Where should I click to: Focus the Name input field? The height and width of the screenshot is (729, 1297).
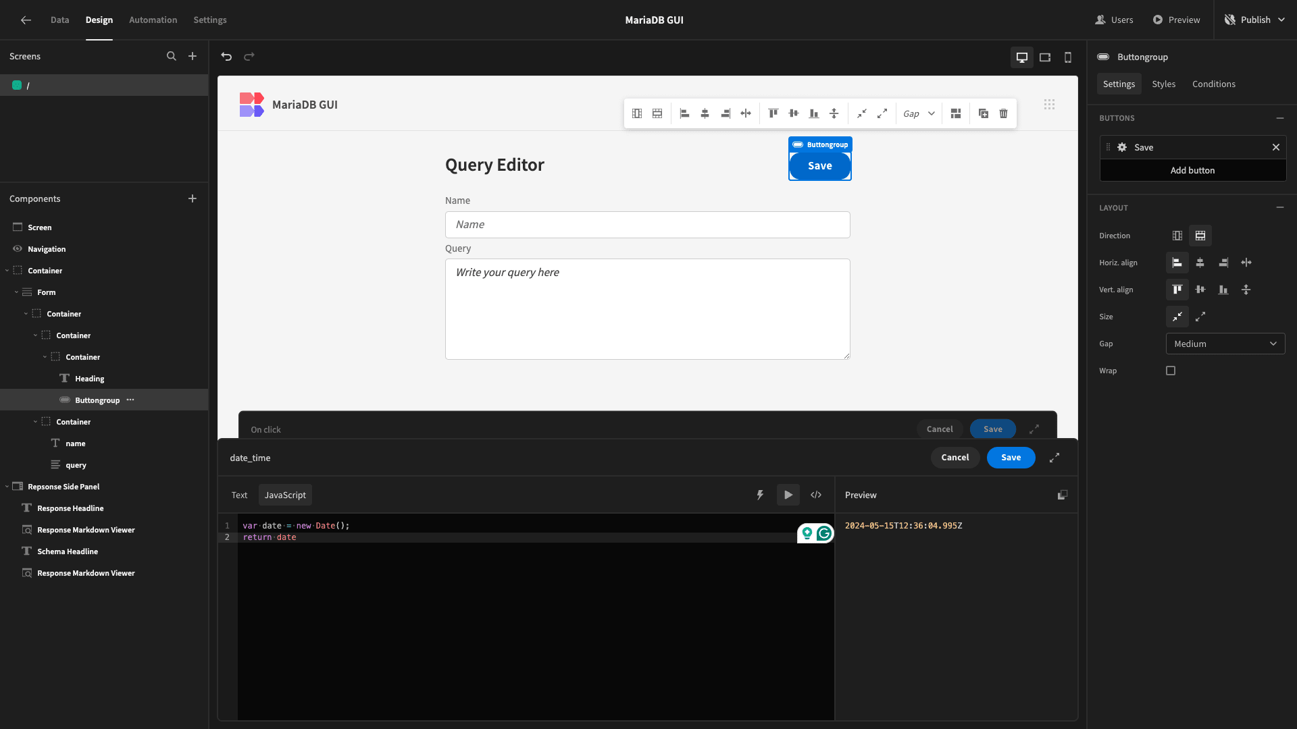click(x=648, y=225)
